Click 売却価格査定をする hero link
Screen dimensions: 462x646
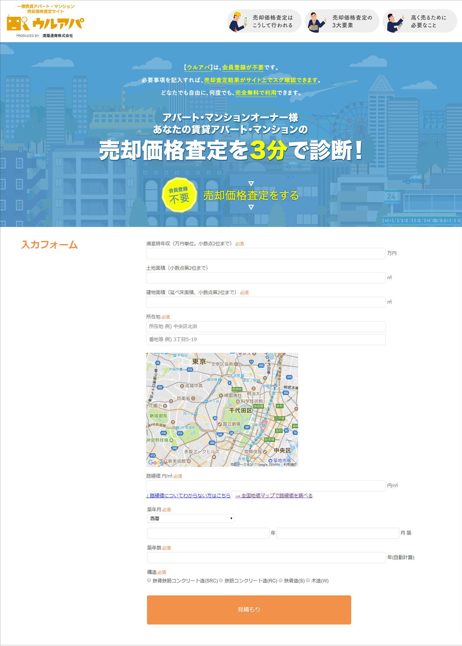pyautogui.click(x=251, y=195)
